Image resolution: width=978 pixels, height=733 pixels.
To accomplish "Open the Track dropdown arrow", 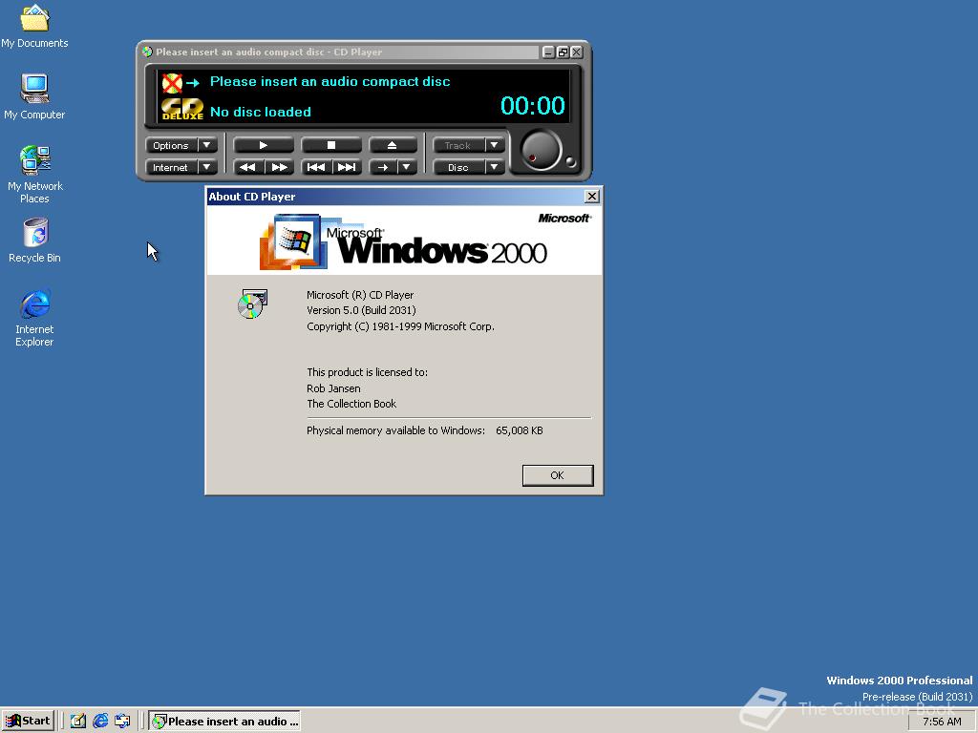I will click(495, 145).
